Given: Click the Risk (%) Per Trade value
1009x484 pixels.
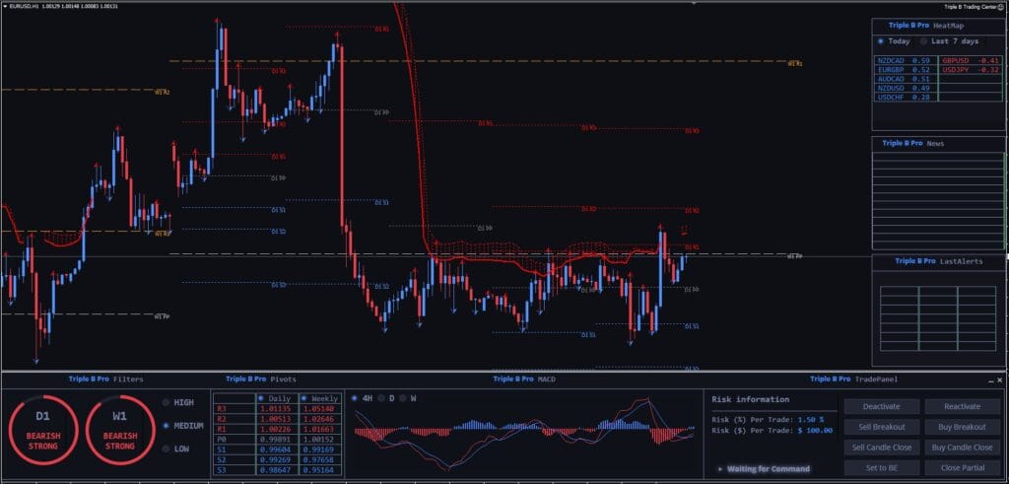Looking at the screenshot, I should point(811,419).
